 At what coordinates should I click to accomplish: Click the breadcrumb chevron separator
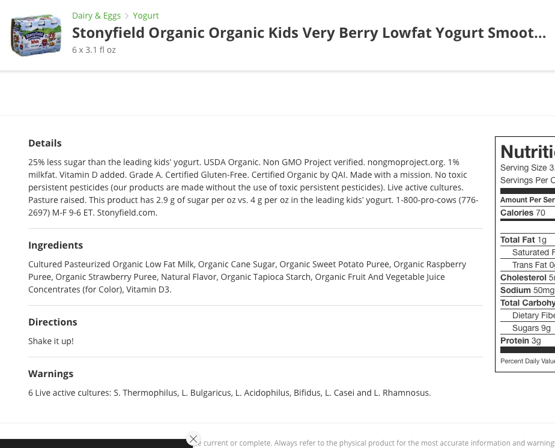[127, 16]
